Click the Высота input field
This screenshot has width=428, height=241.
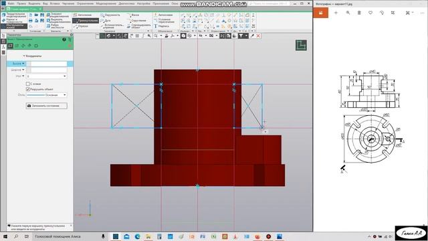click(x=47, y=64)
